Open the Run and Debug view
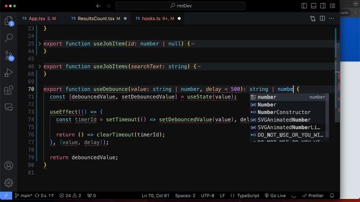 click(8, 72)
